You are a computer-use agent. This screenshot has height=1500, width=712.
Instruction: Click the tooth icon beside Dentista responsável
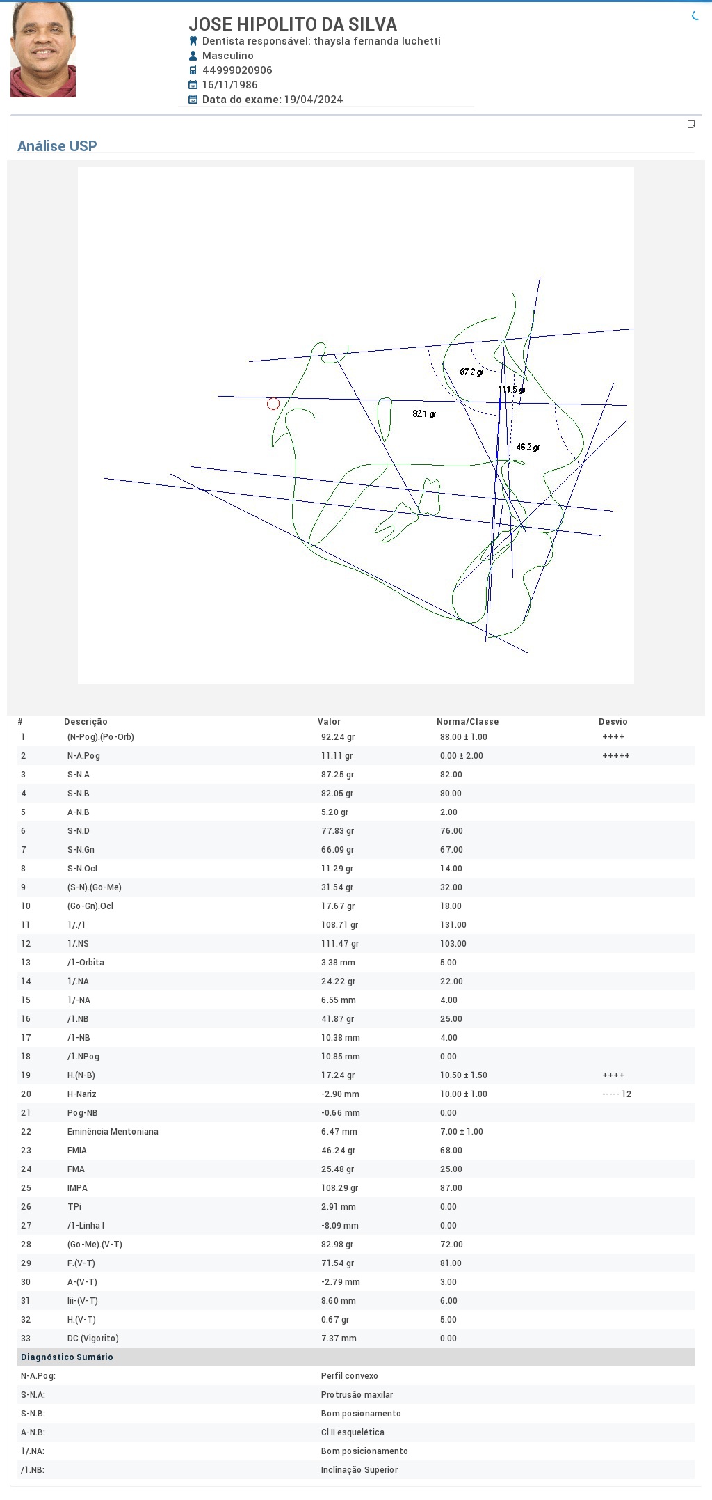point(193,41)
